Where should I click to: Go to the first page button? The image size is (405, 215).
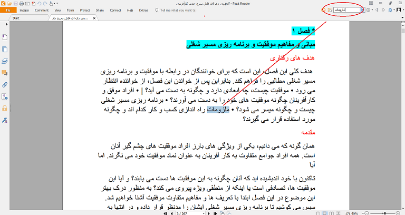click(x=165, y=213)
